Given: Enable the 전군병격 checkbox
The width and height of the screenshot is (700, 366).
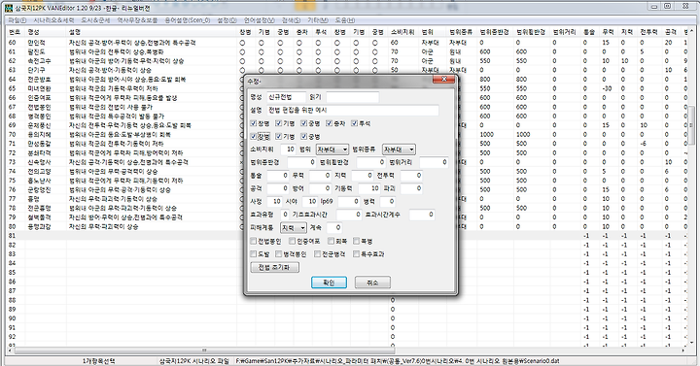Looking at the screenshot, I should (317, 254).
